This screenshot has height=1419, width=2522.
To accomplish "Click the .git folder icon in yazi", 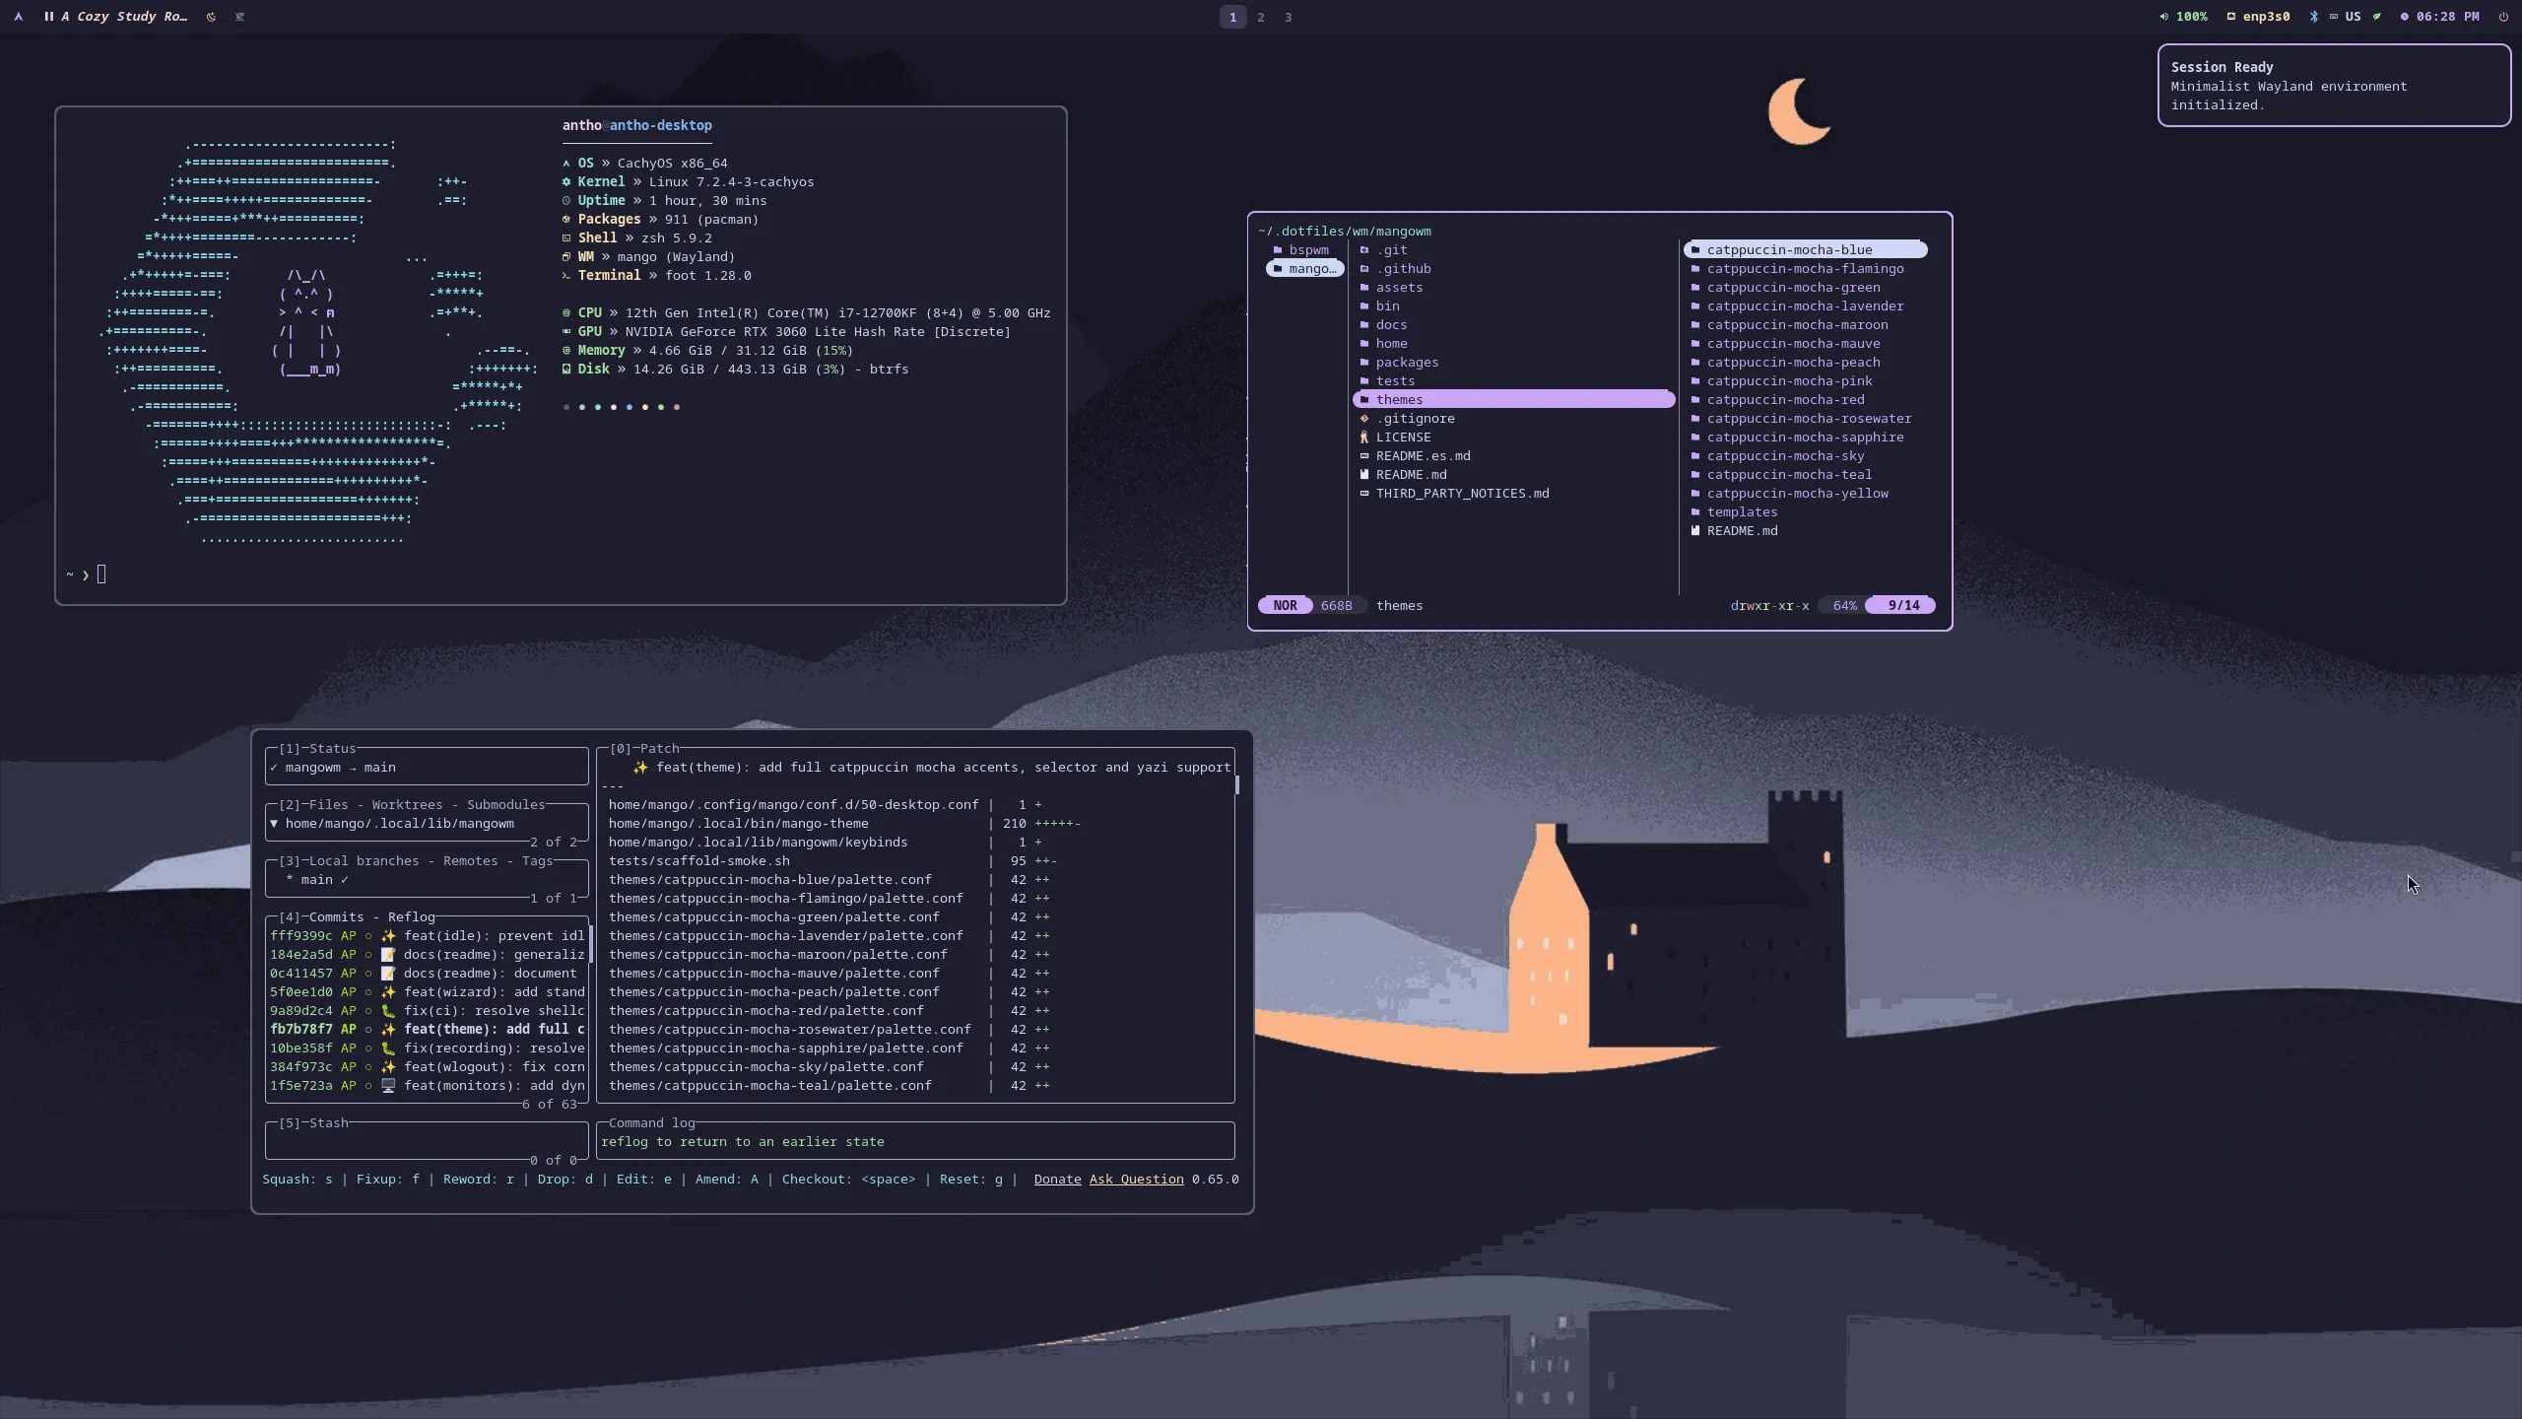I will [x=1364, y=250].
